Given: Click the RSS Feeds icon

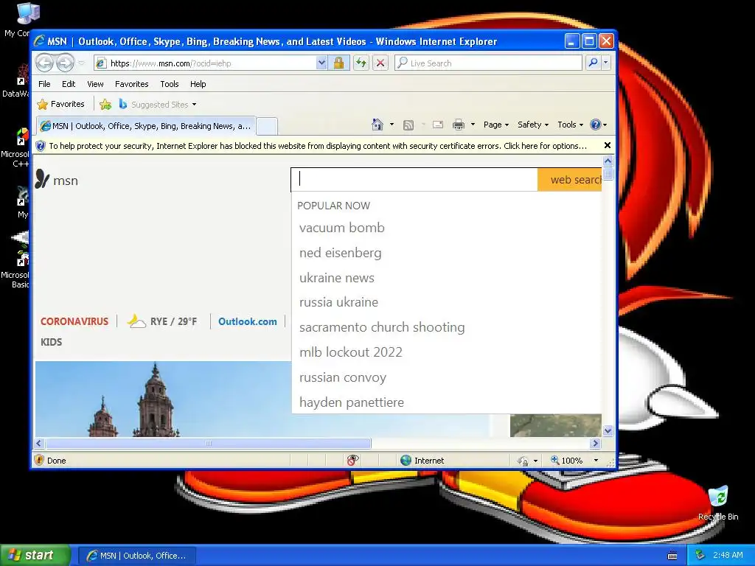Looking at the screenshot, I should pos(408,125).
